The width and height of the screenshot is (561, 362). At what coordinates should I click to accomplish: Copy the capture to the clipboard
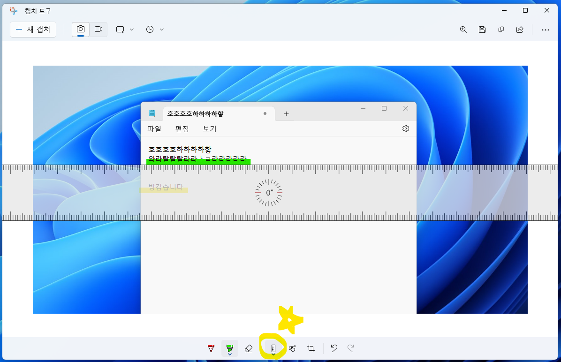[x=501, y=30]
